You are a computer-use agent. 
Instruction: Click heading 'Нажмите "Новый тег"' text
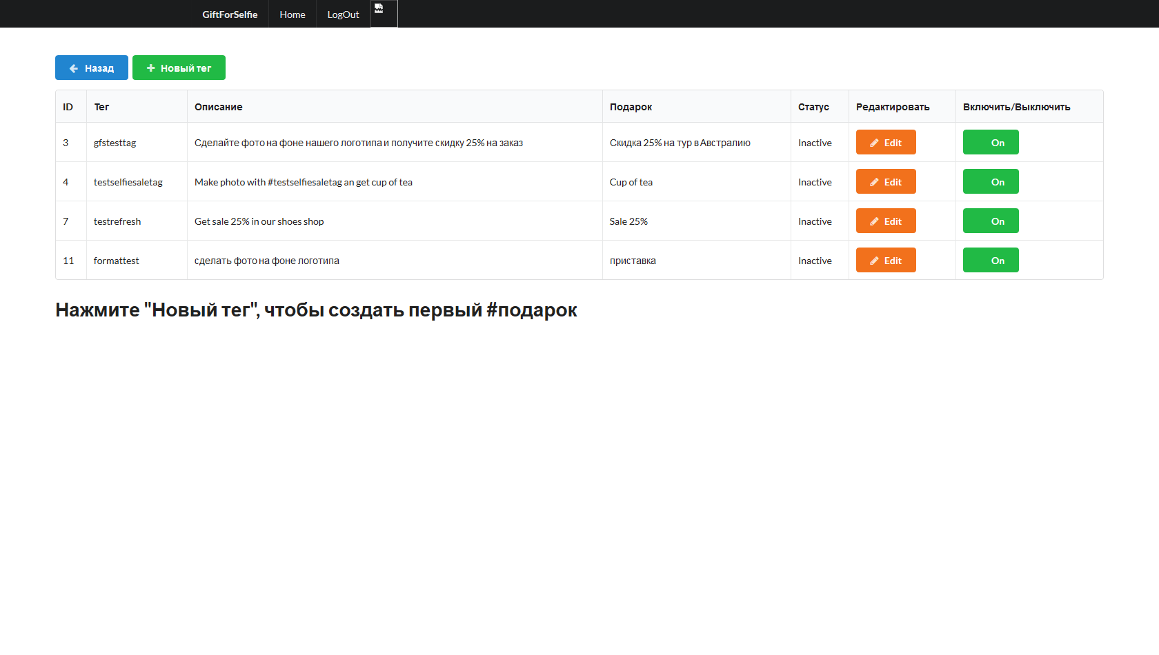(316, 310)
